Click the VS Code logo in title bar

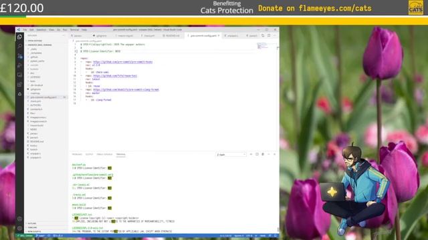(19, 29)
